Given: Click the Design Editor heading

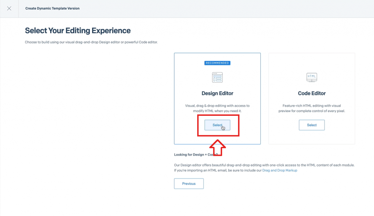Looking at the screenshot, I should (x=217, y=93).
